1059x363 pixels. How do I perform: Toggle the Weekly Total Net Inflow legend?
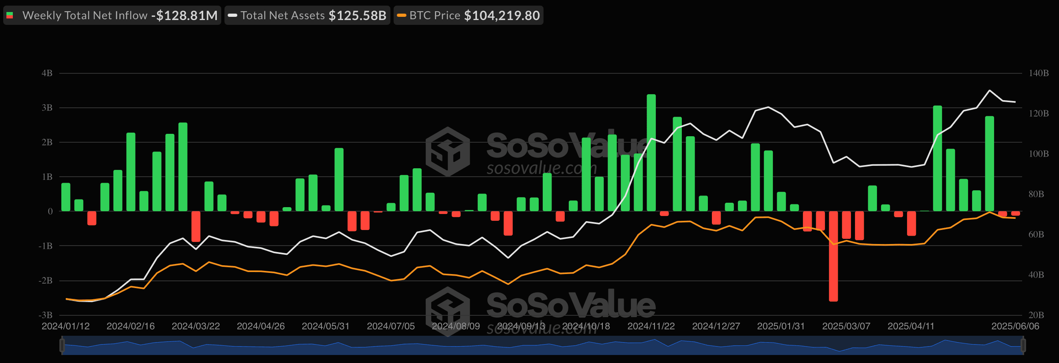112,16
